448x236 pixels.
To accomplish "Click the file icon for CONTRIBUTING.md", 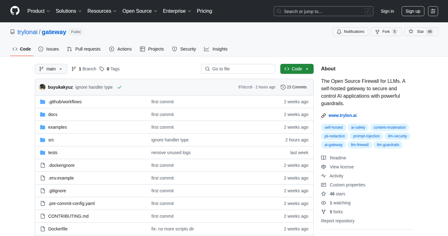I will point(43,216).
